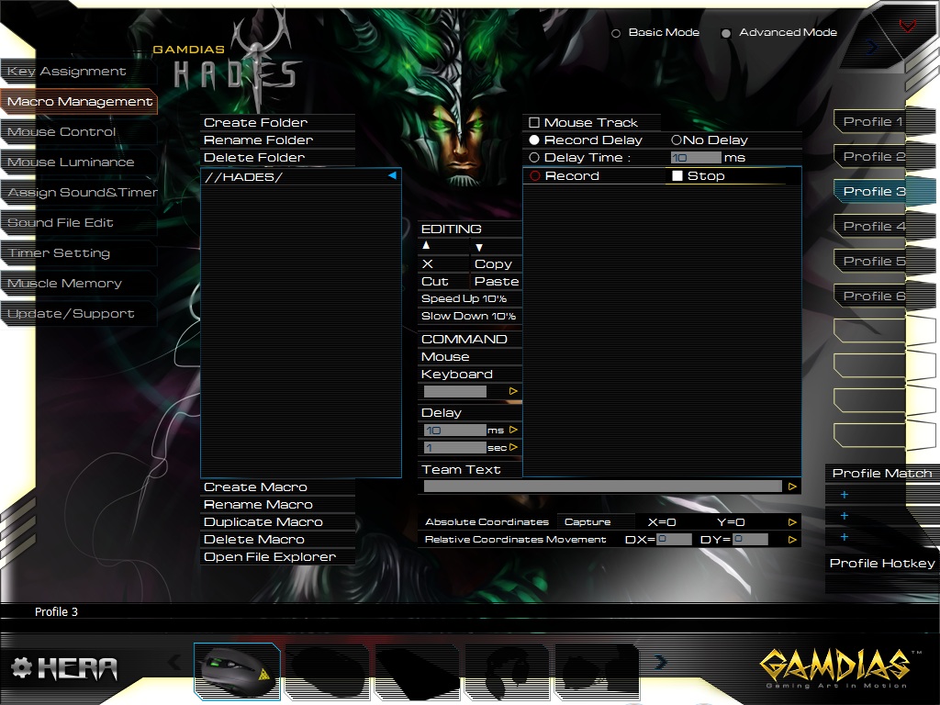Click the insert arrow beside ms delay
The width and height of the screenshot is (940, 705).
(513, 430)
